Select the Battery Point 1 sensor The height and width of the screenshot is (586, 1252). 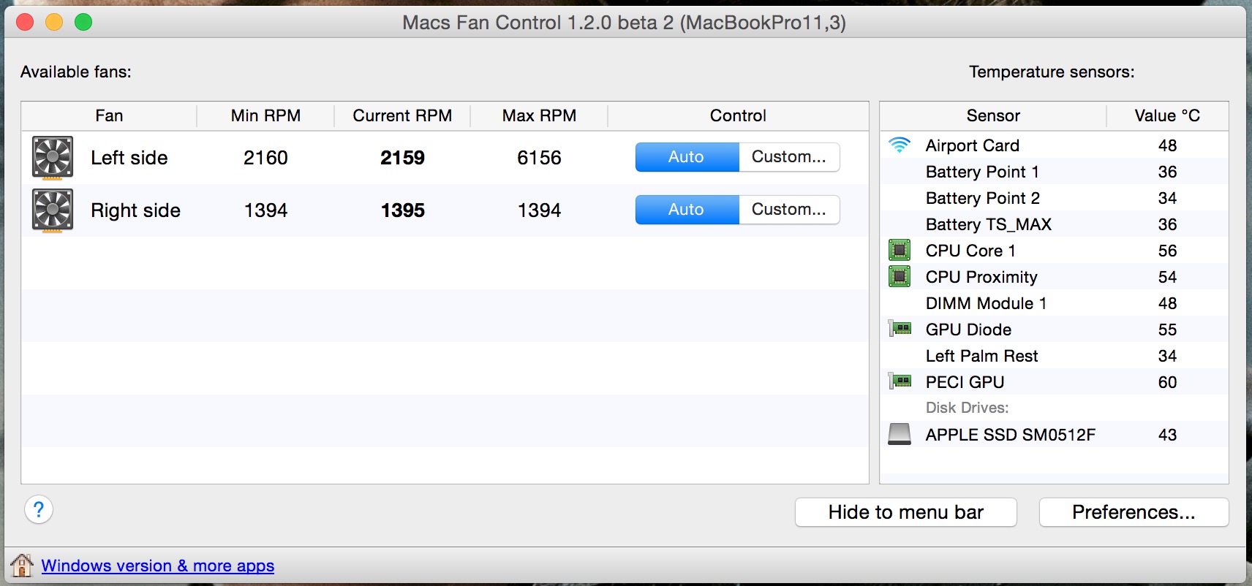(x=982, y=172)
